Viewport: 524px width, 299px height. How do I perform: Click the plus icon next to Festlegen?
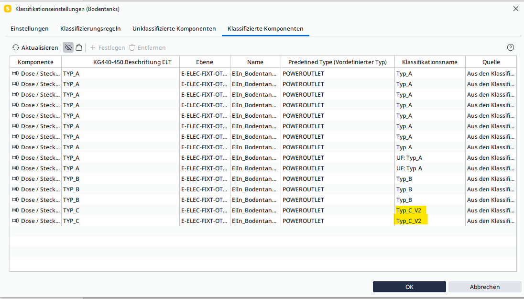pyautogui.click(x=93, y=48)
